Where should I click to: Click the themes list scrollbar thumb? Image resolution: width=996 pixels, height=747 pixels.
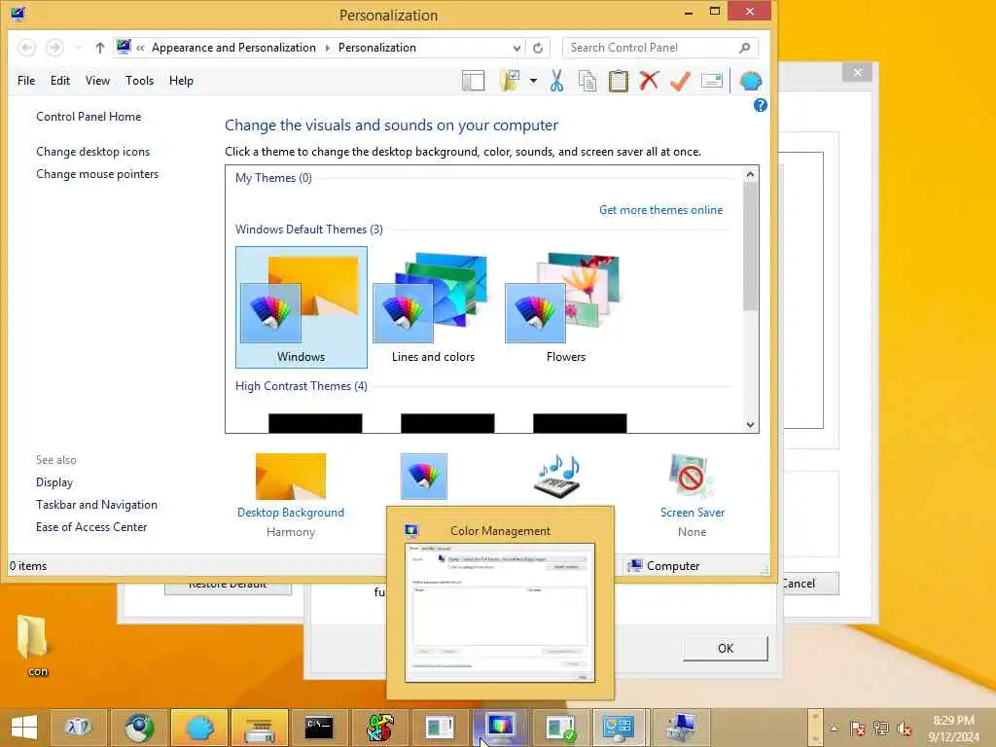click(x=750, y=246)
